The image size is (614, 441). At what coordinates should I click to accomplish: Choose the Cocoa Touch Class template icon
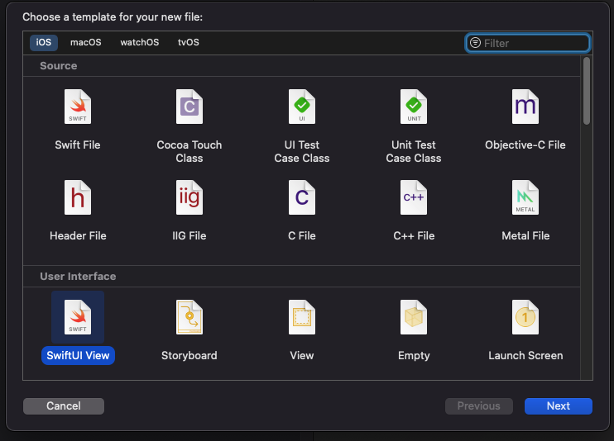(189, 107)
